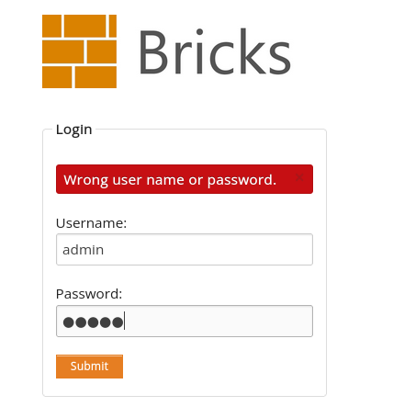Click the bottom-left brick in logo

(57, 77)
